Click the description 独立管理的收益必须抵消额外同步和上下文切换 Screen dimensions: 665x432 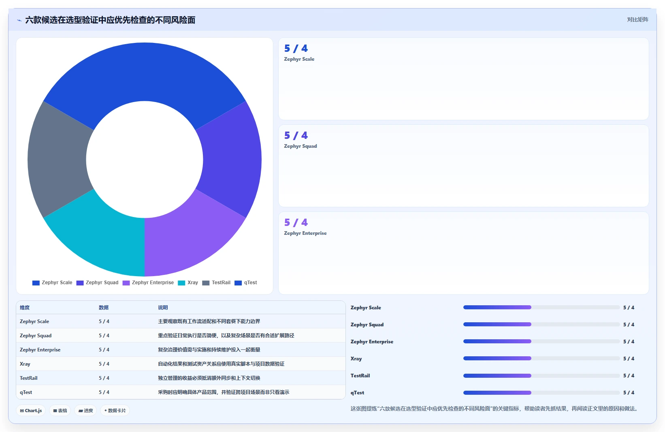[209, 378]
